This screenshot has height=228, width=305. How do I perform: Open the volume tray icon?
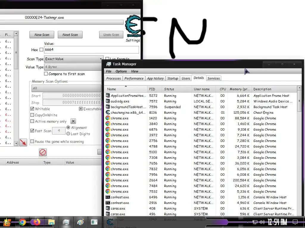pyautogui.click(x=262, y=222)
